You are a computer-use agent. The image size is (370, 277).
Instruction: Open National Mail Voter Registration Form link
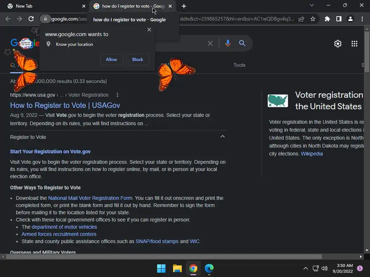(90, 198)
